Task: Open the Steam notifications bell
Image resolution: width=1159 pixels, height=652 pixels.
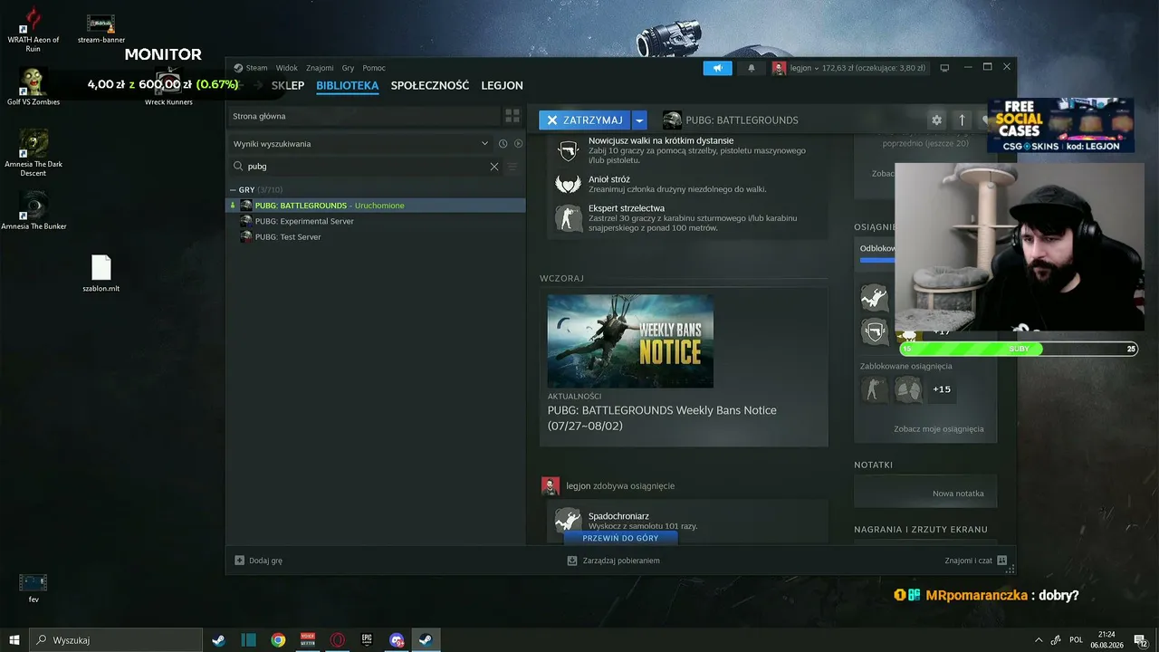Action: [751, 68]
